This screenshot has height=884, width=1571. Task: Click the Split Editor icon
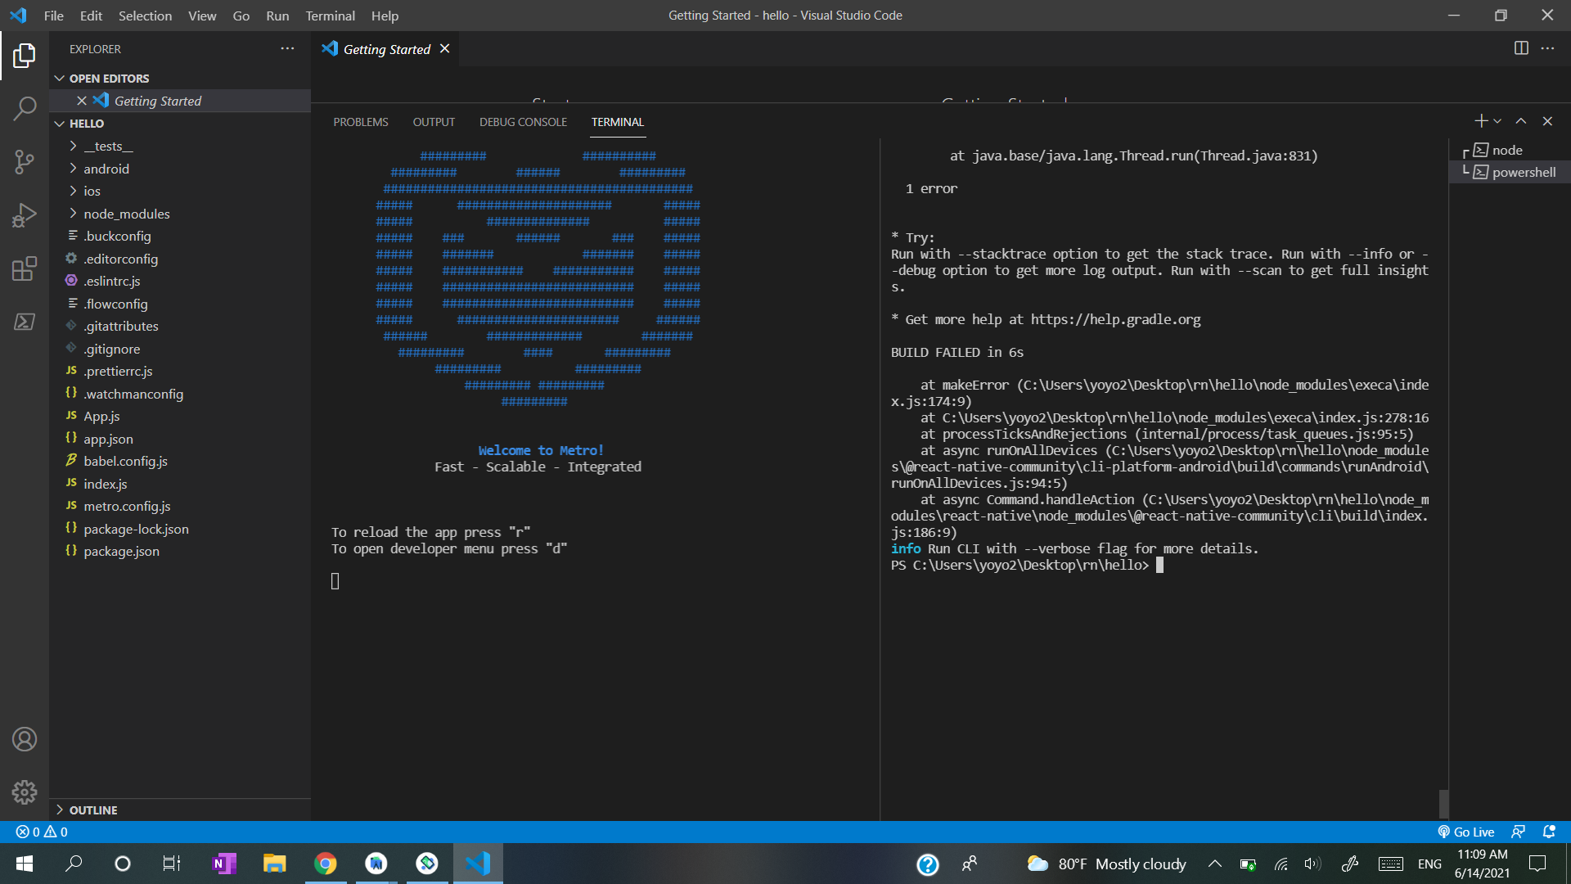1521,48
